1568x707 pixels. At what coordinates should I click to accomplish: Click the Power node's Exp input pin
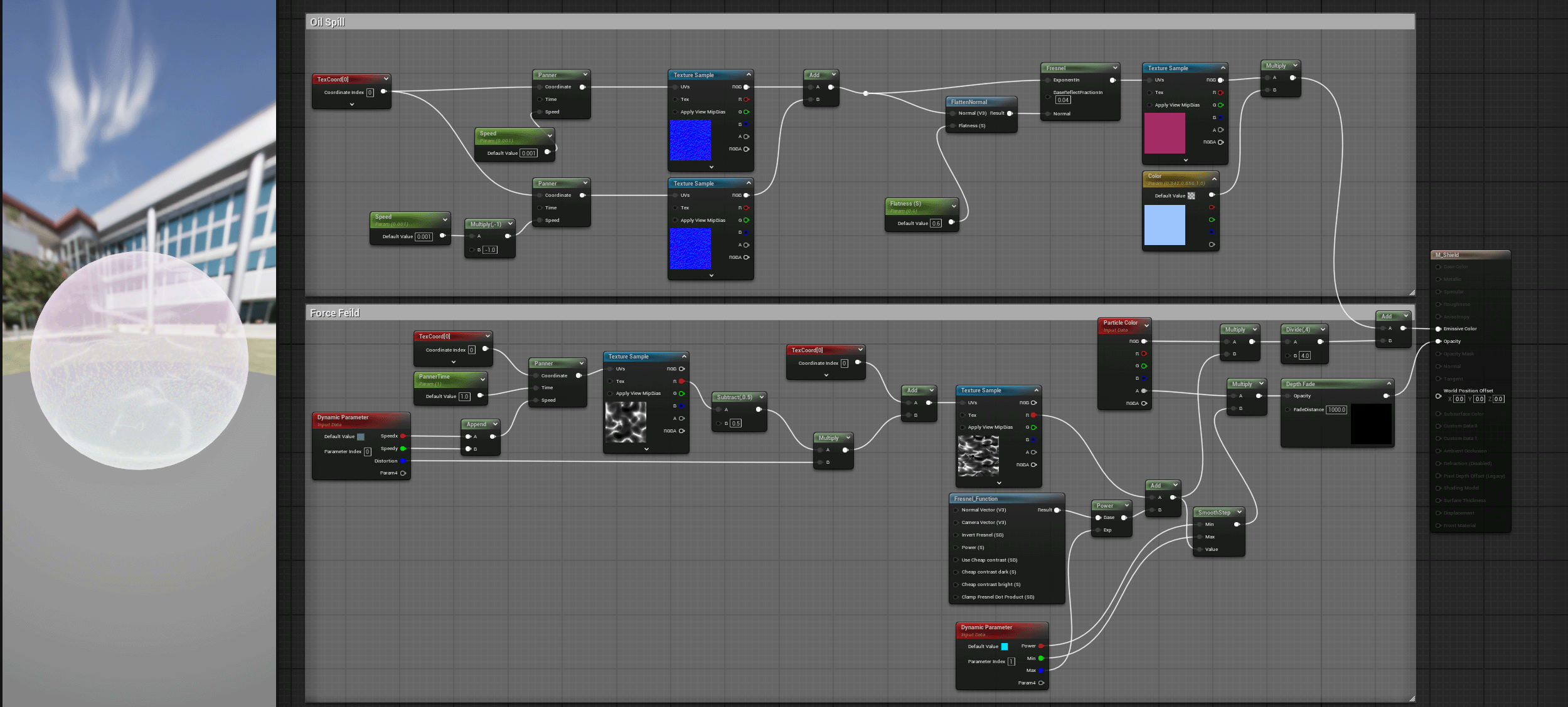(x=1098, y=530)
